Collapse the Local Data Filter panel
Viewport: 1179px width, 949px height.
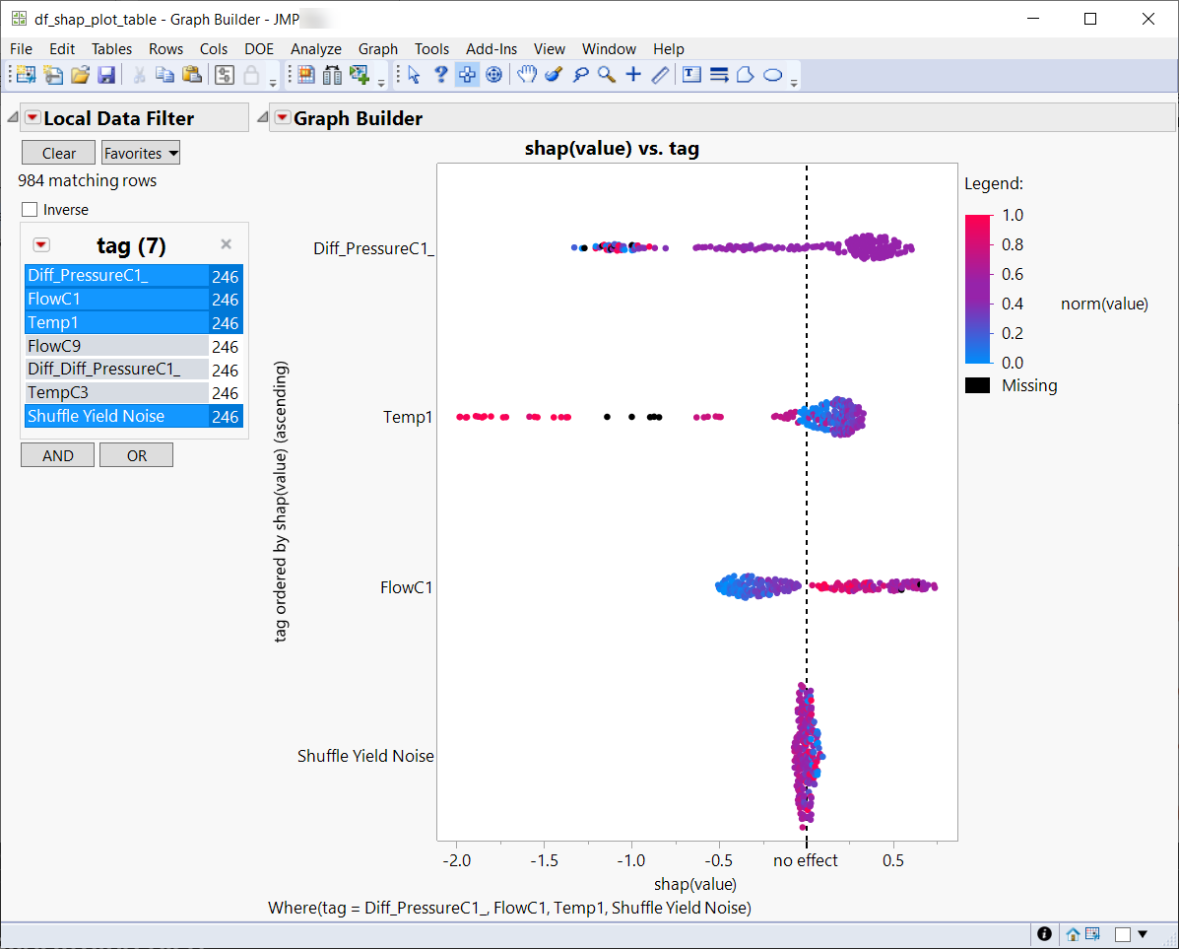pos(12,118)
